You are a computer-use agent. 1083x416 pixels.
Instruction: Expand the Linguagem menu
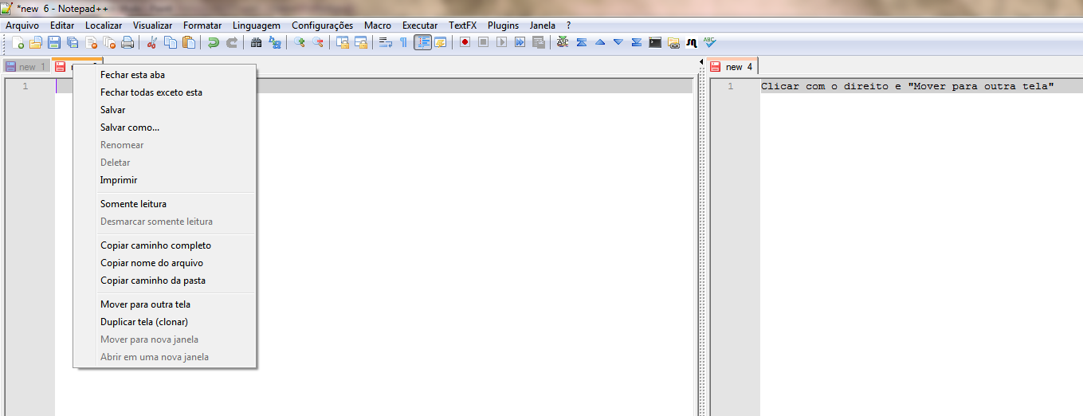(256, 26)
